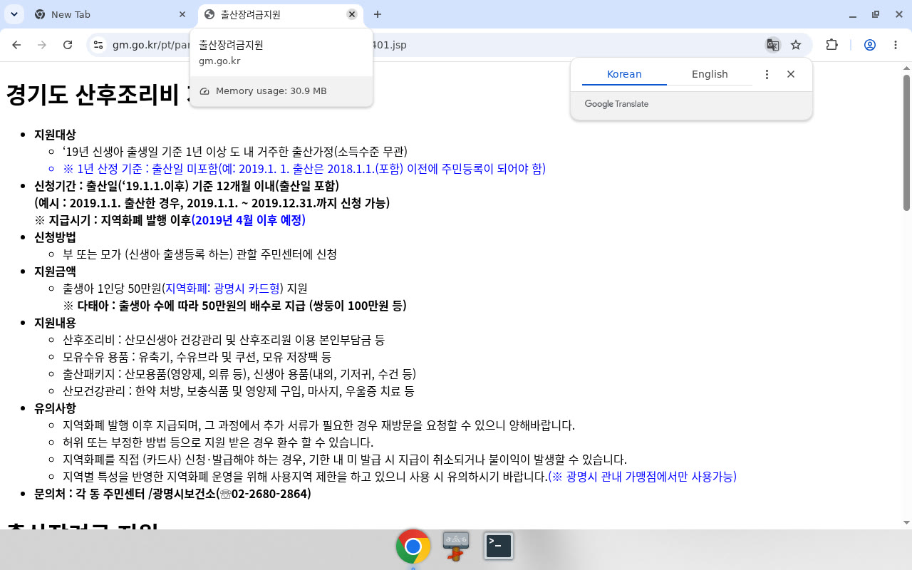
Task: Click blue text 지역화폐: 광명시 카드형
Action: pos(222,289)
